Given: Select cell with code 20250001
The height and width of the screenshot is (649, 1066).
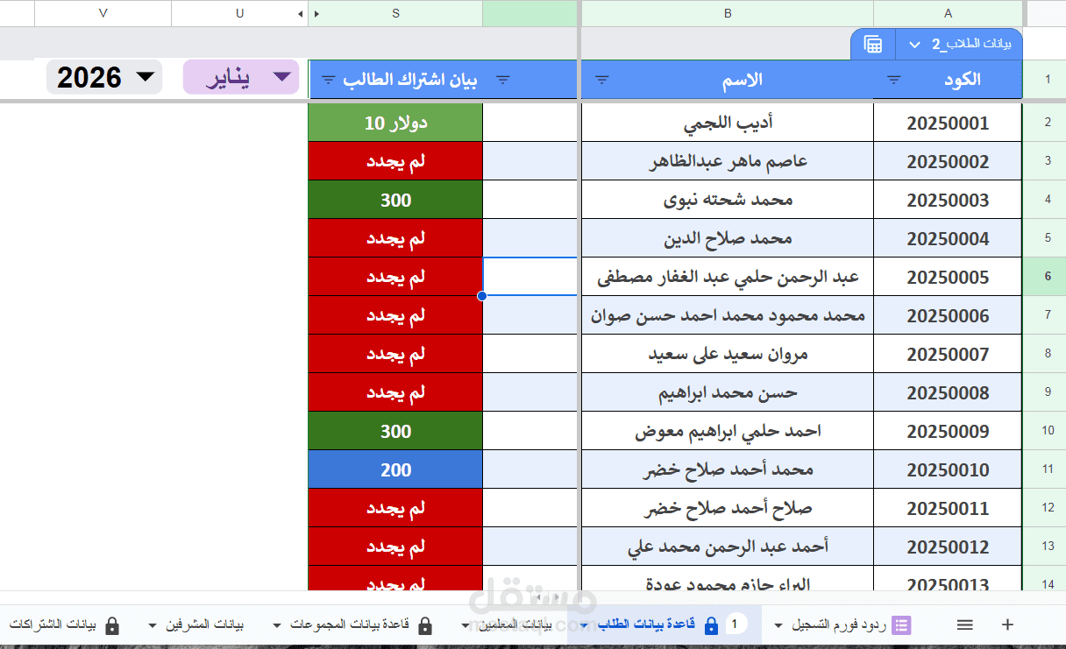Looking at the screenshot, I should pyautogui.click(x=948, y=123).
